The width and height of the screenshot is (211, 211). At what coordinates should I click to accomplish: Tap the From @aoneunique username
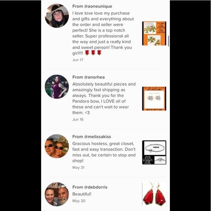92,6
